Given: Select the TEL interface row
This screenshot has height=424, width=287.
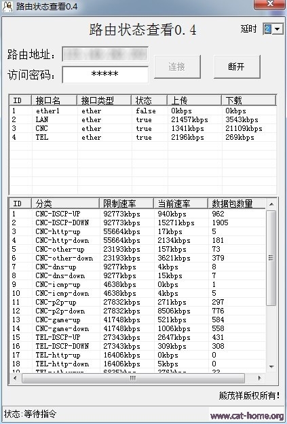Looking at the screenshot, I should coord(143,137).
